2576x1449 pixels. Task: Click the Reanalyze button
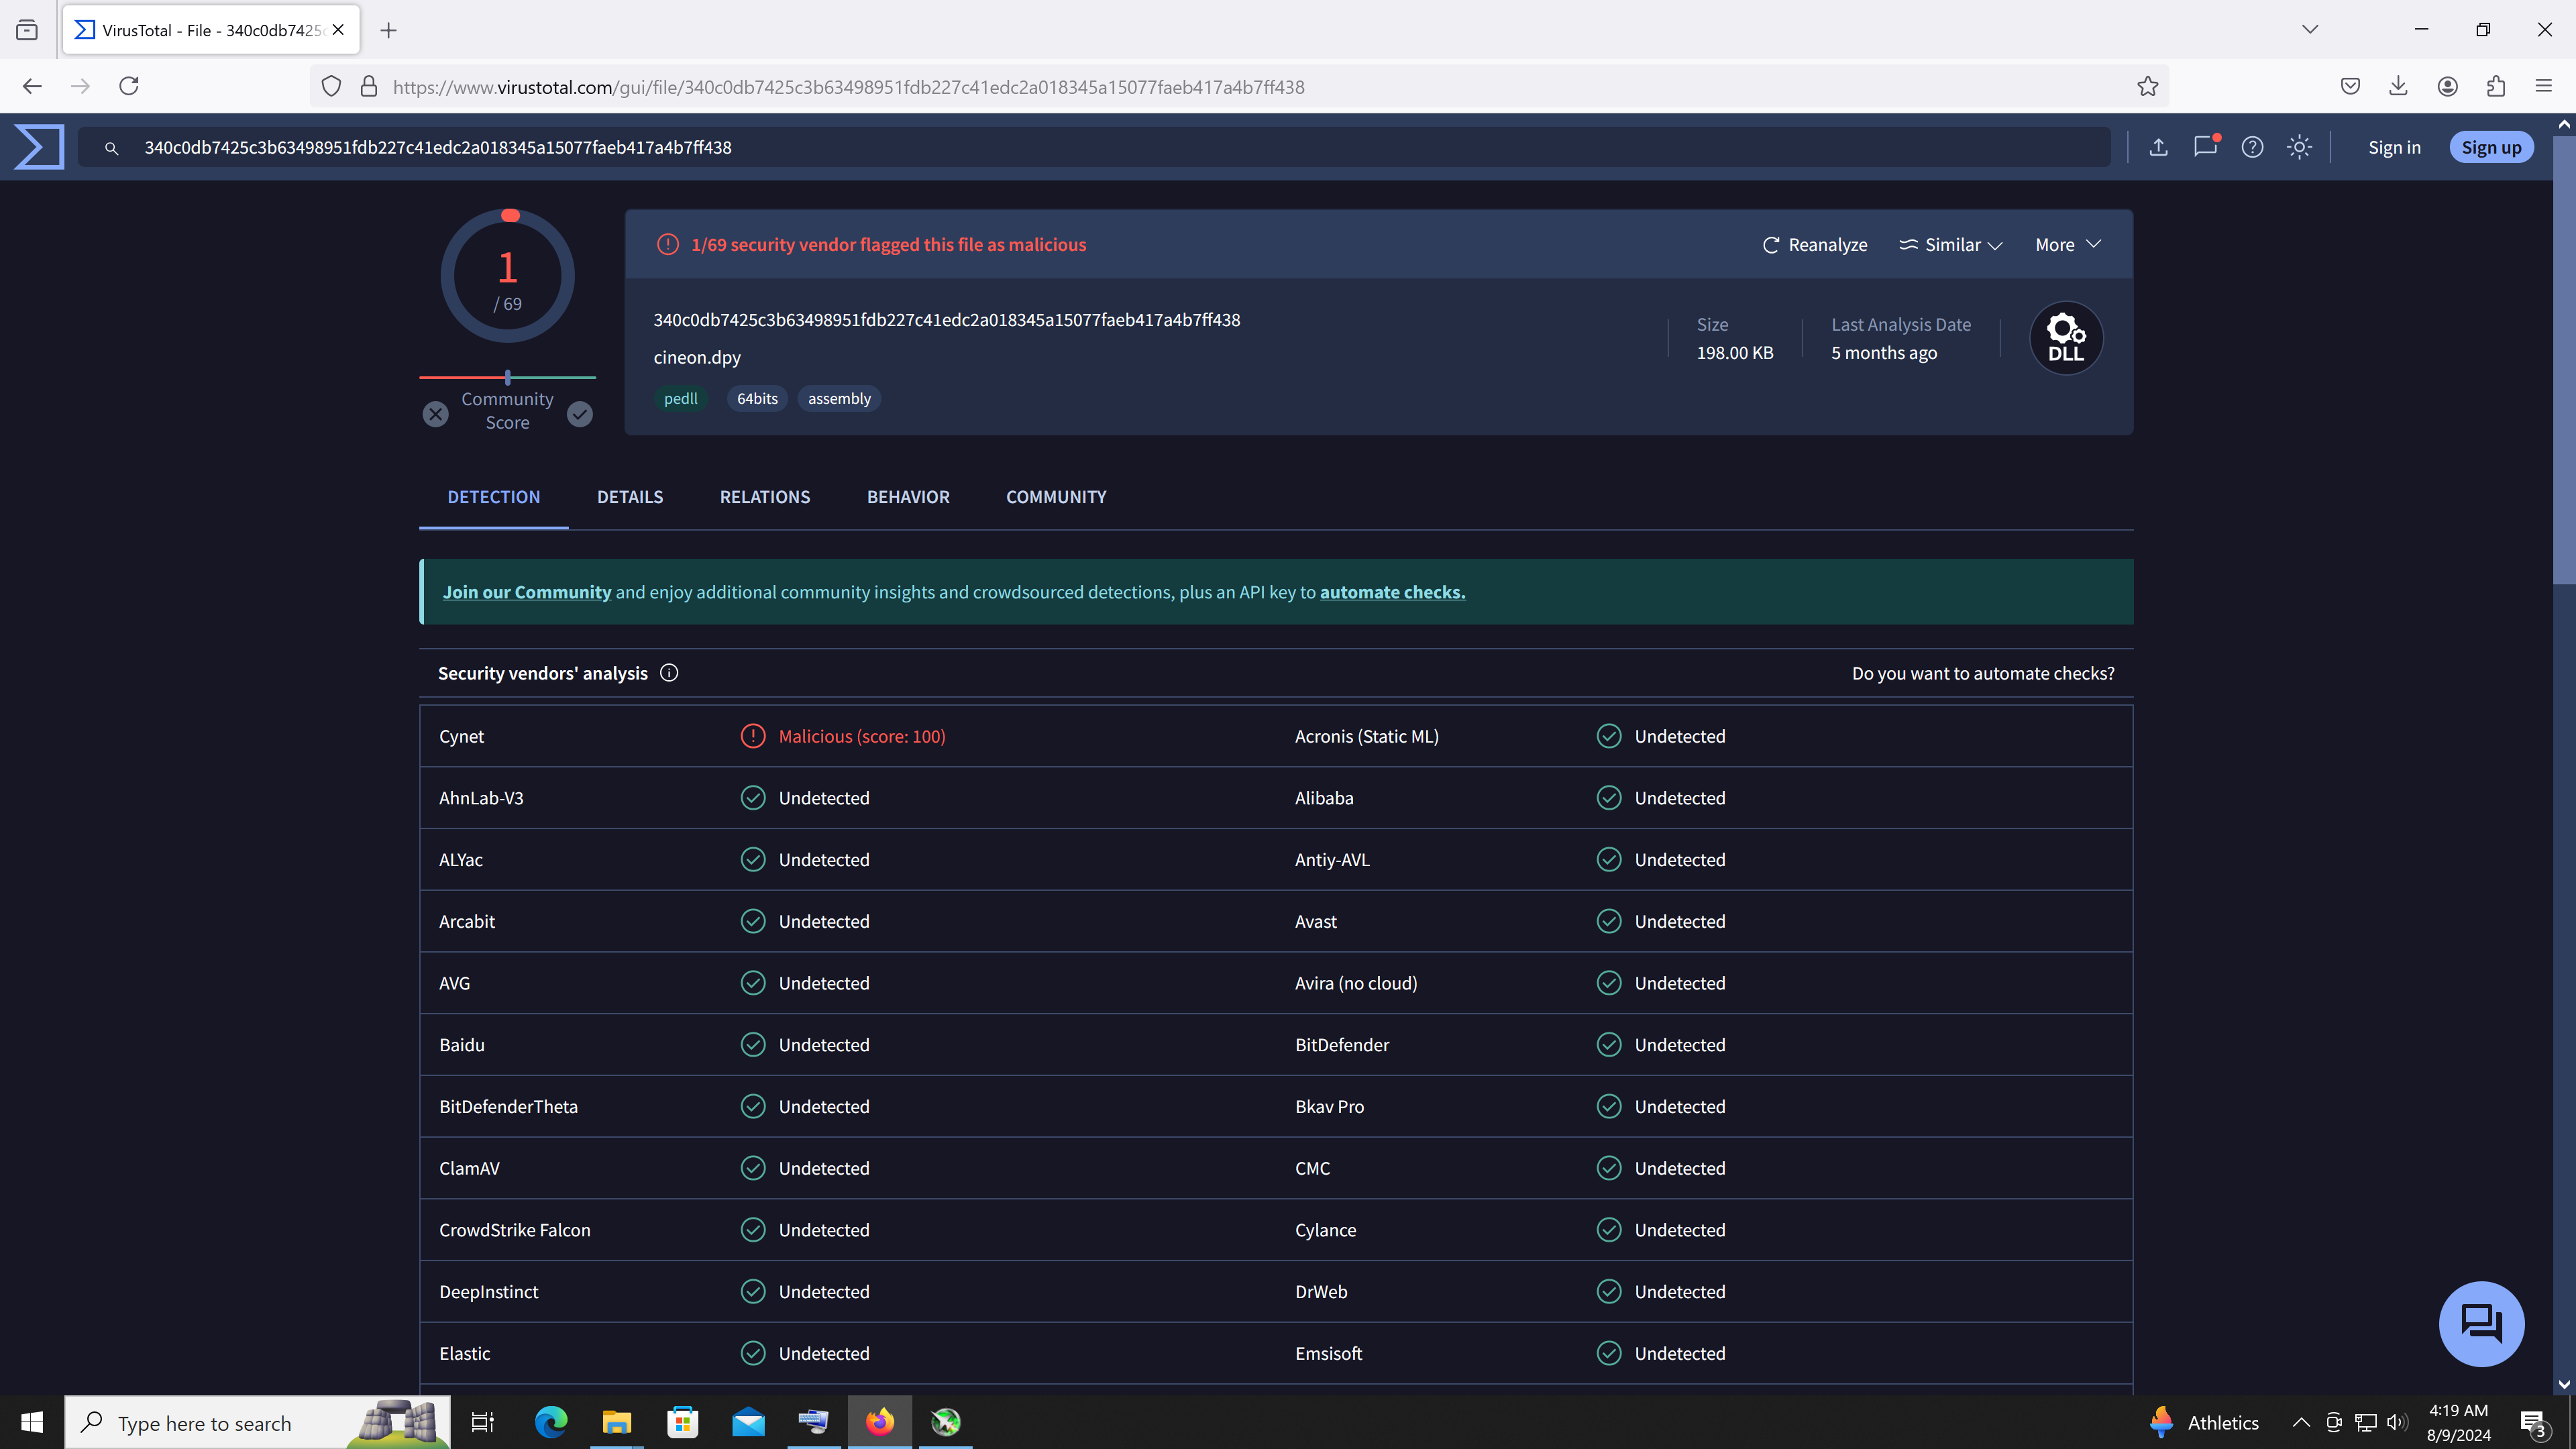[x=1814, y=245]
